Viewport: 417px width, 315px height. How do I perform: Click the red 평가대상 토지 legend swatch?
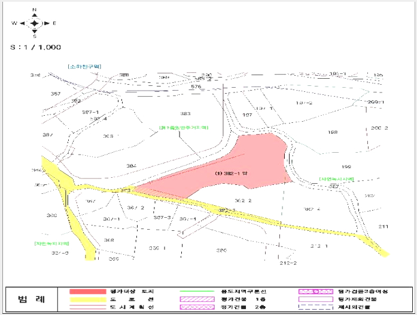(88, 291)
